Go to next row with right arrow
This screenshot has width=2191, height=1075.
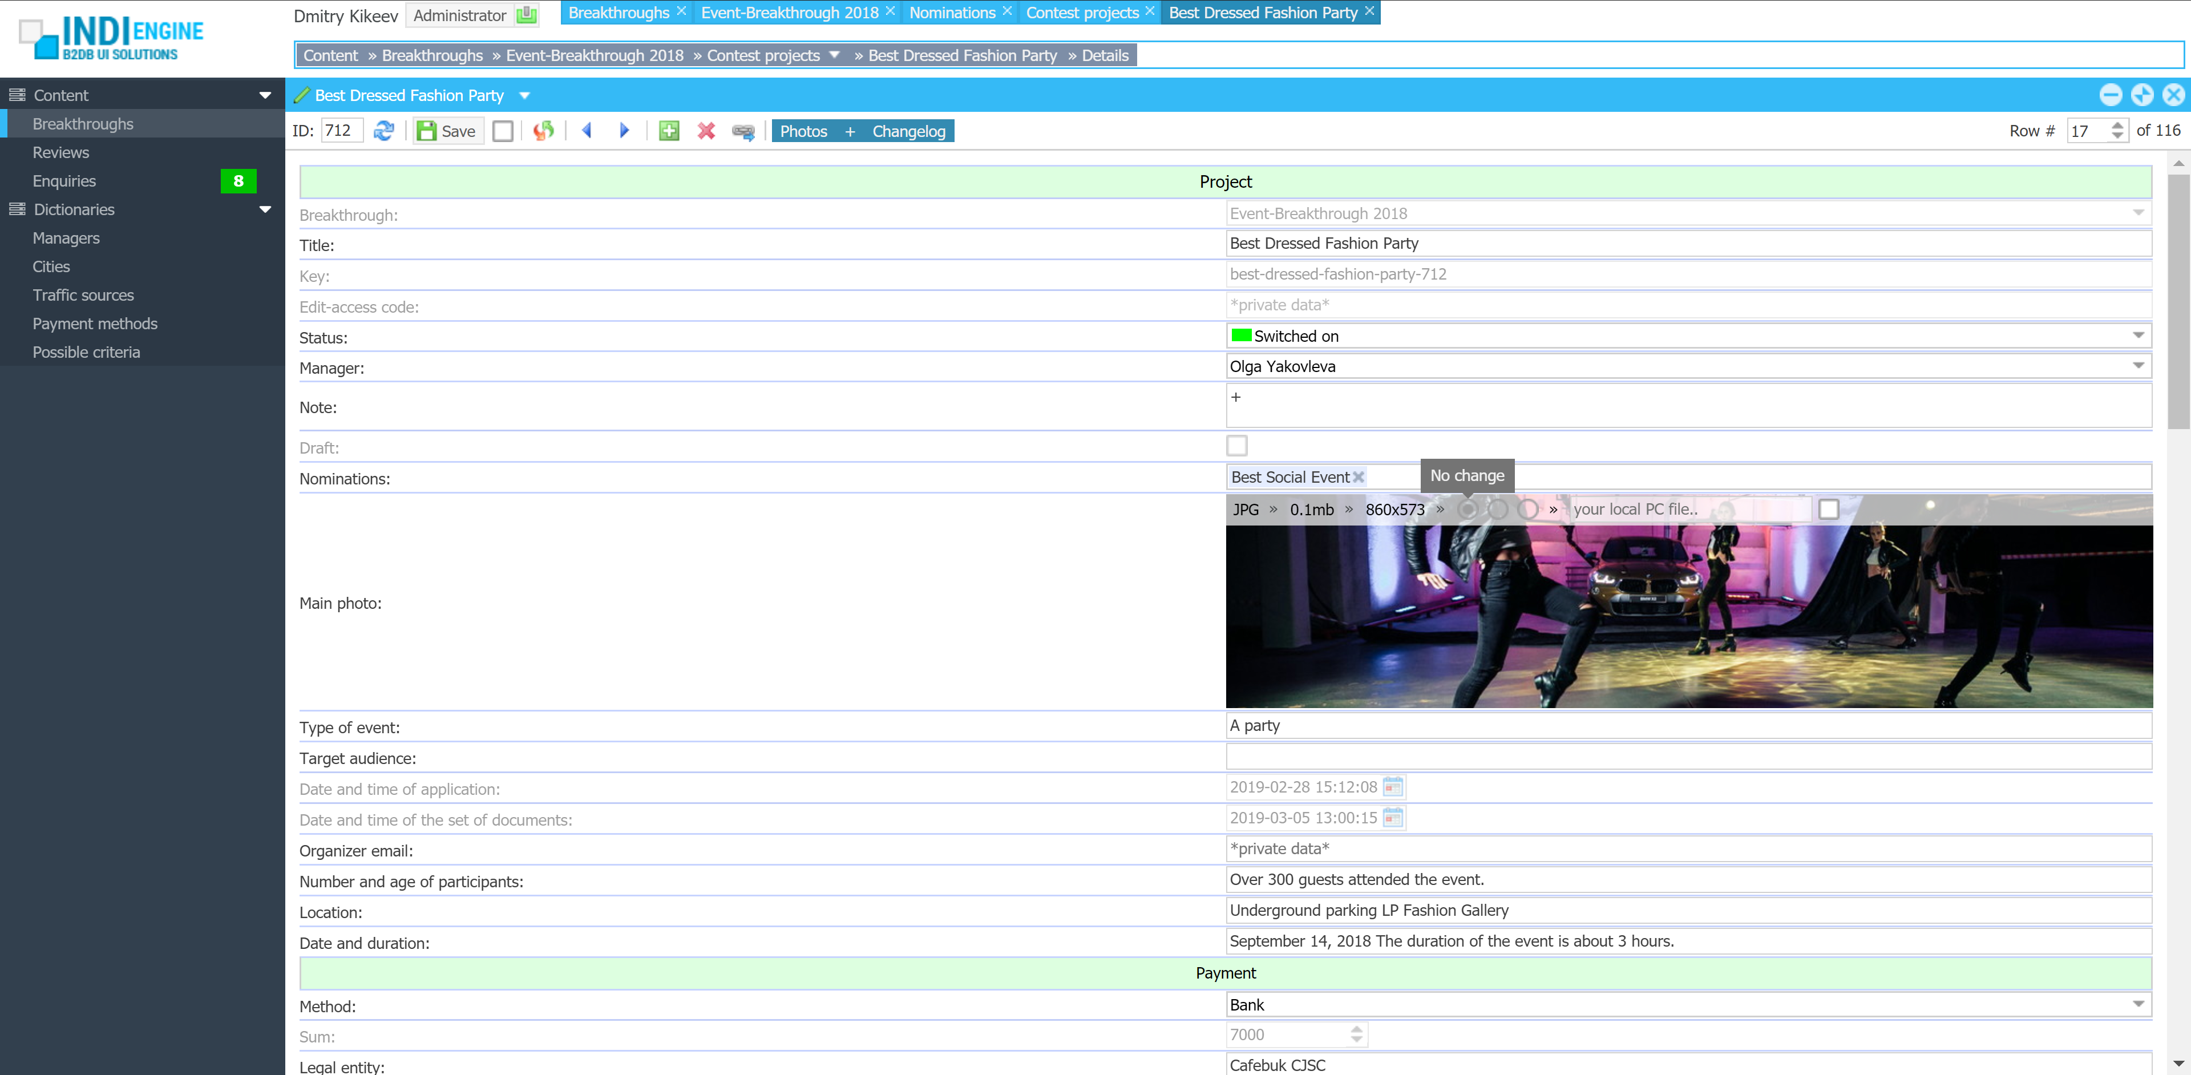coord(624,131)
